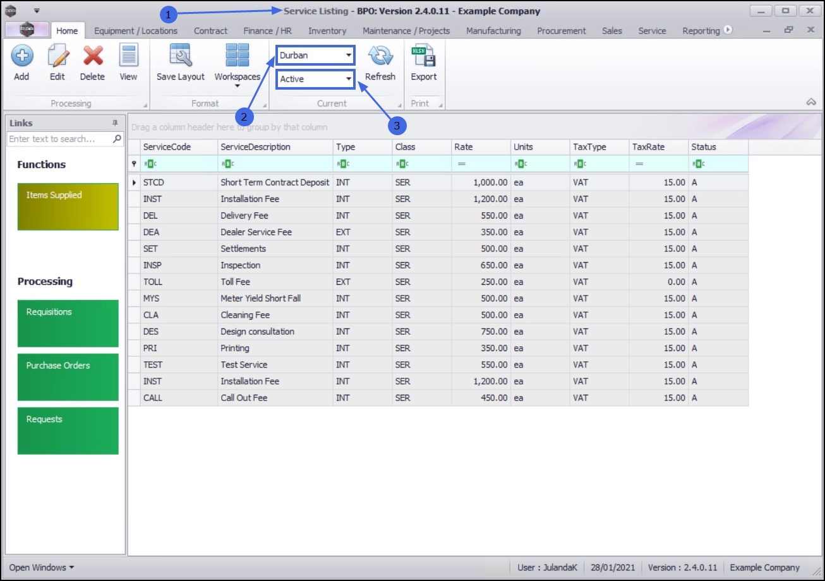
Task: Select the Dealer Service Fee row
Action: coord(438,232)
